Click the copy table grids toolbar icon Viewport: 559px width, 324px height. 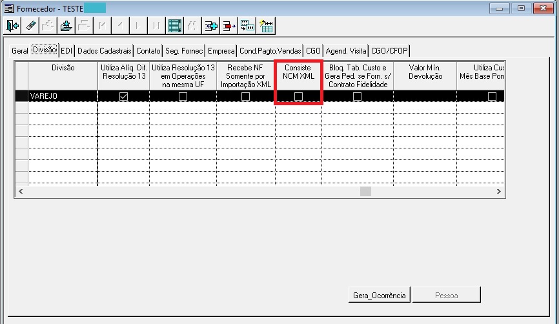click(x=247, y=26)
